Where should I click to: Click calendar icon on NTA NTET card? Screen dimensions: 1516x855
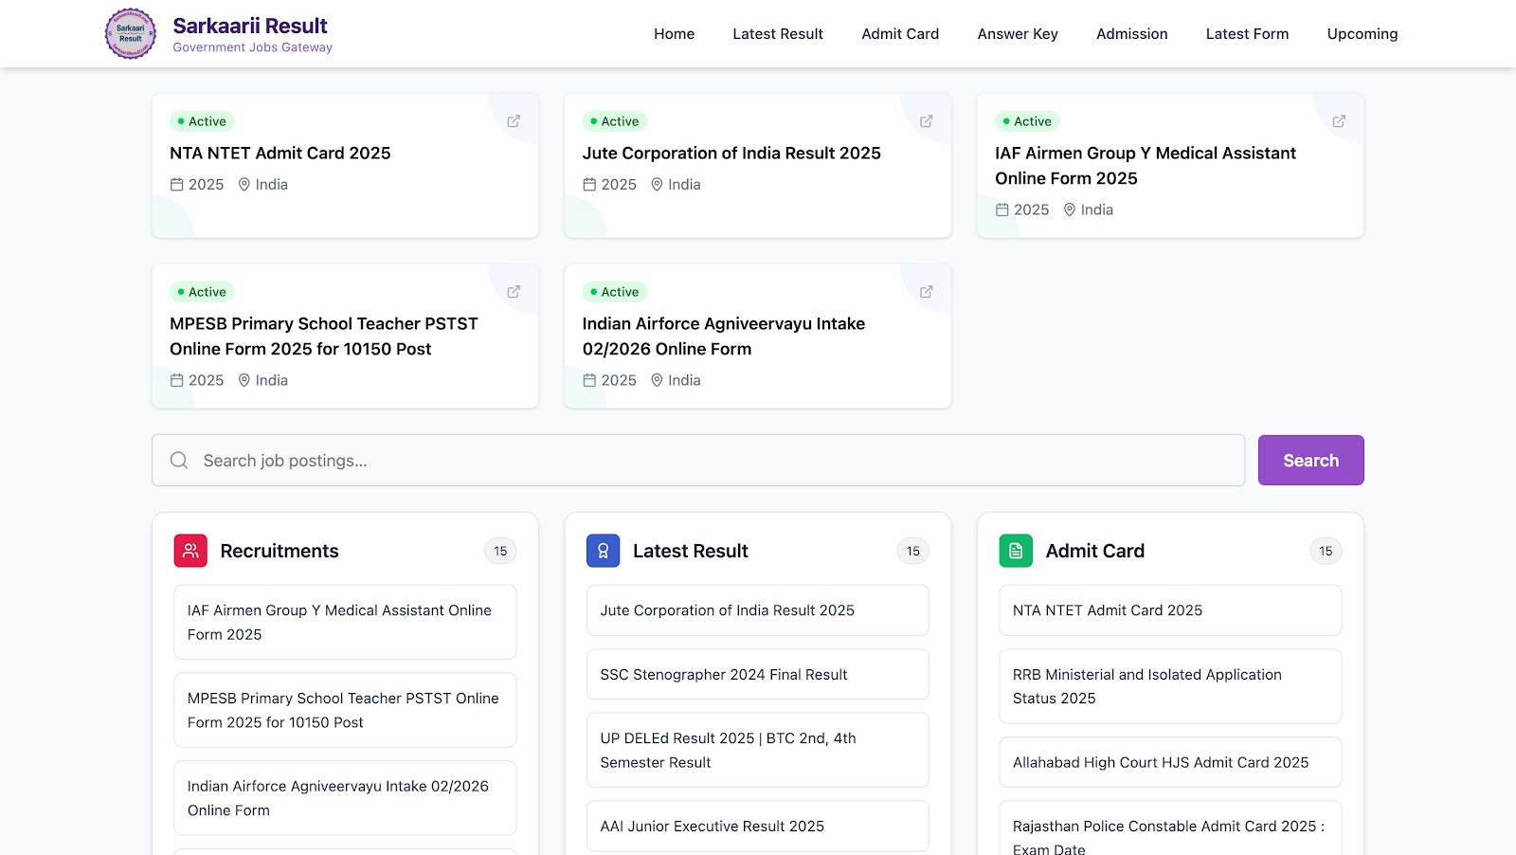[x=176, y=185]
